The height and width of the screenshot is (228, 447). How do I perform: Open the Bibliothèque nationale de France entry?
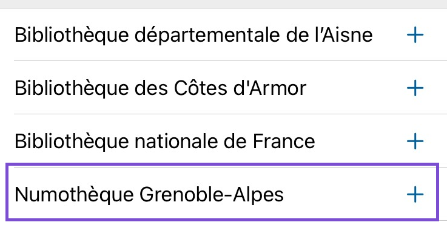point(223,141)
